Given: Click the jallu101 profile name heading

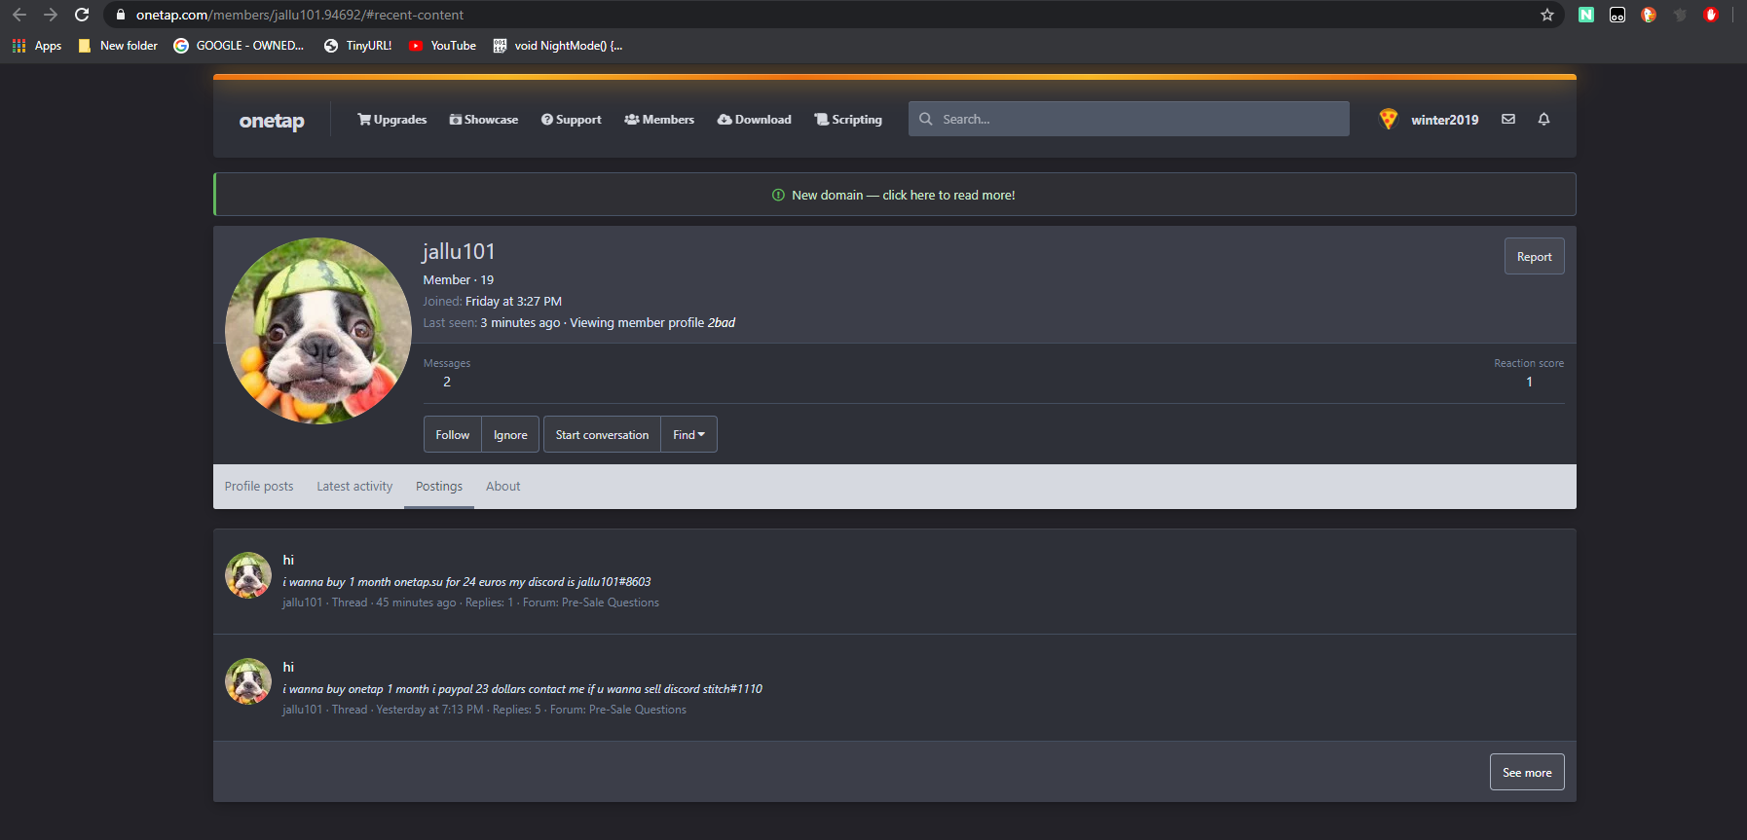Looking at the screenshot, I should (459, 251).
